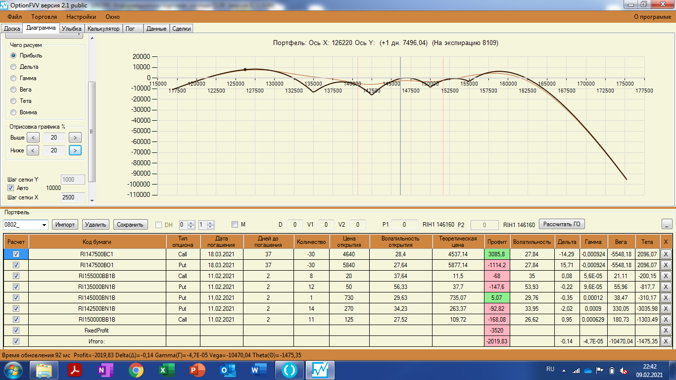676x380 pixels.
Task: Click the Импорт button
Action: point(65,225)
